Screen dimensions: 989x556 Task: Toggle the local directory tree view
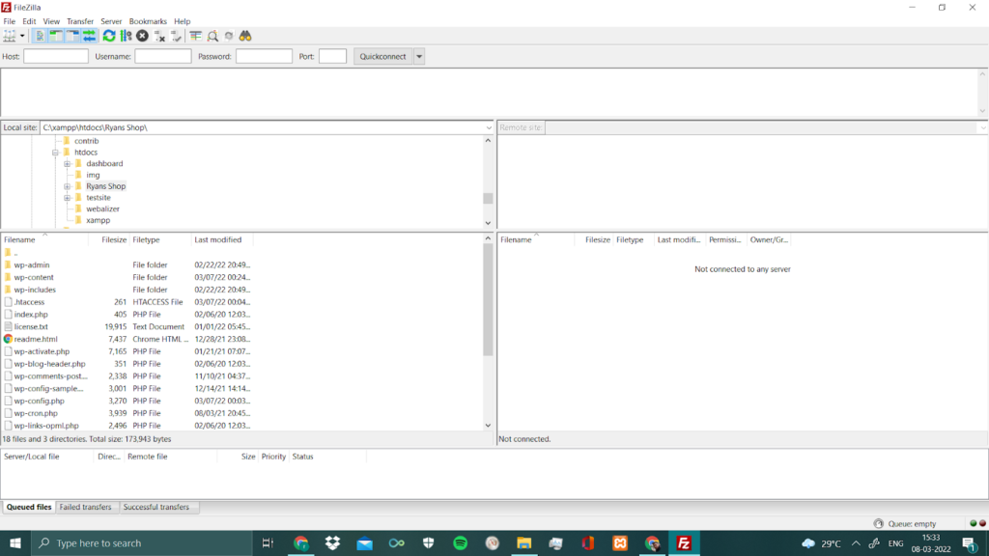(56, 36)
